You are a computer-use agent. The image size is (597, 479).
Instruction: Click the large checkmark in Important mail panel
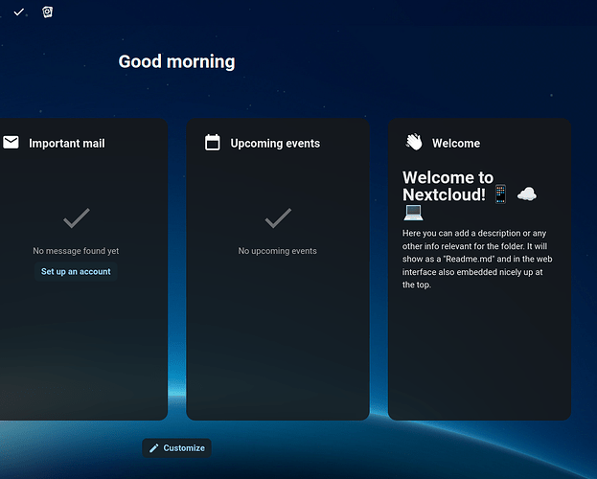[x=77, y=219]
